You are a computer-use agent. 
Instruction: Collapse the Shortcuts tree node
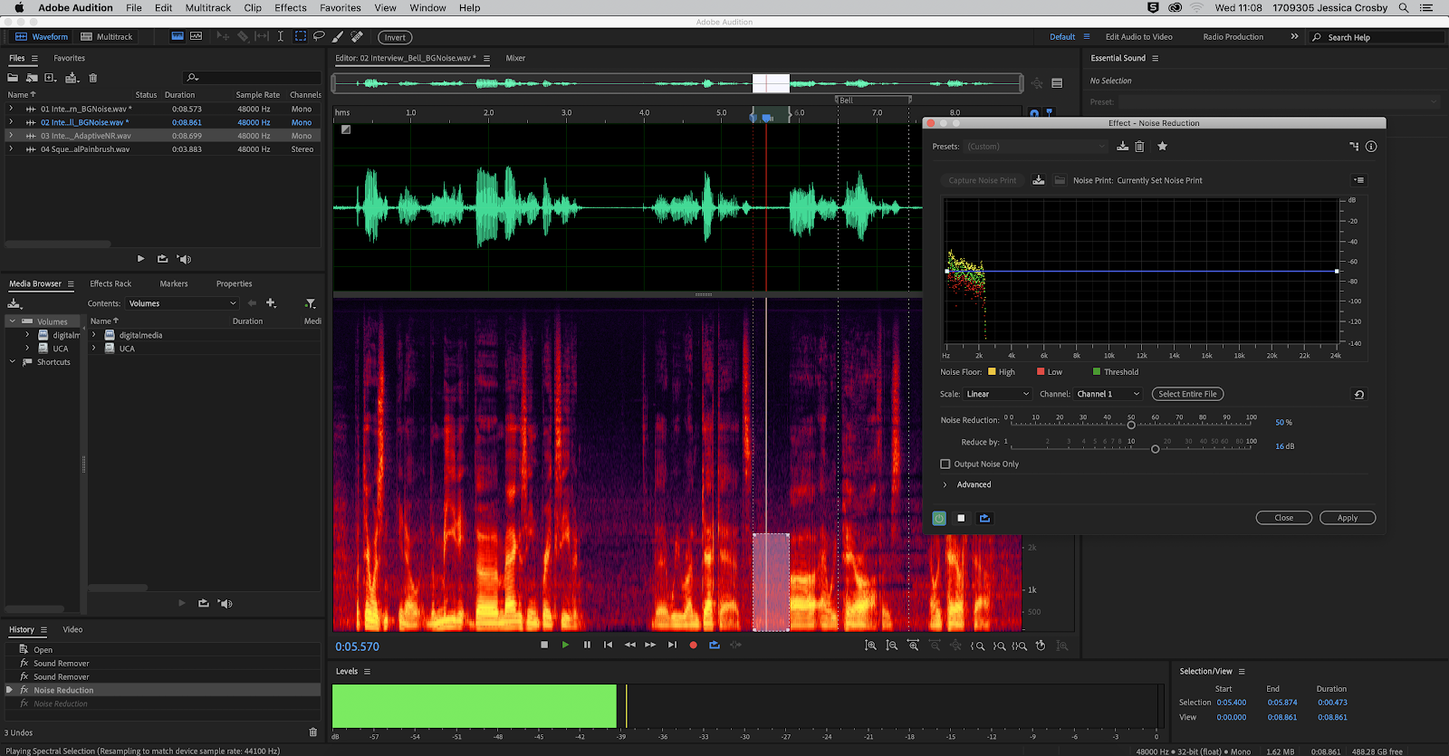13,362
